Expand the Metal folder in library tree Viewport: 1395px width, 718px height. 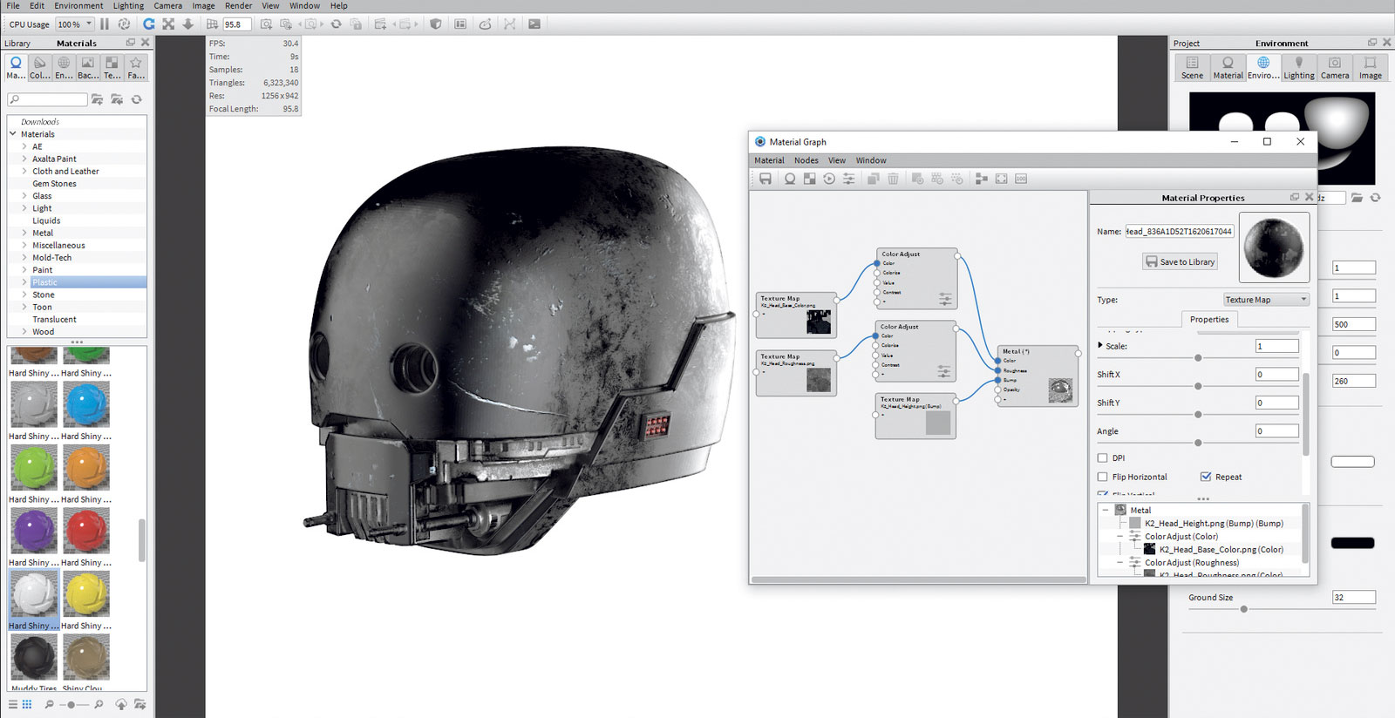click(x=24, y=233)
